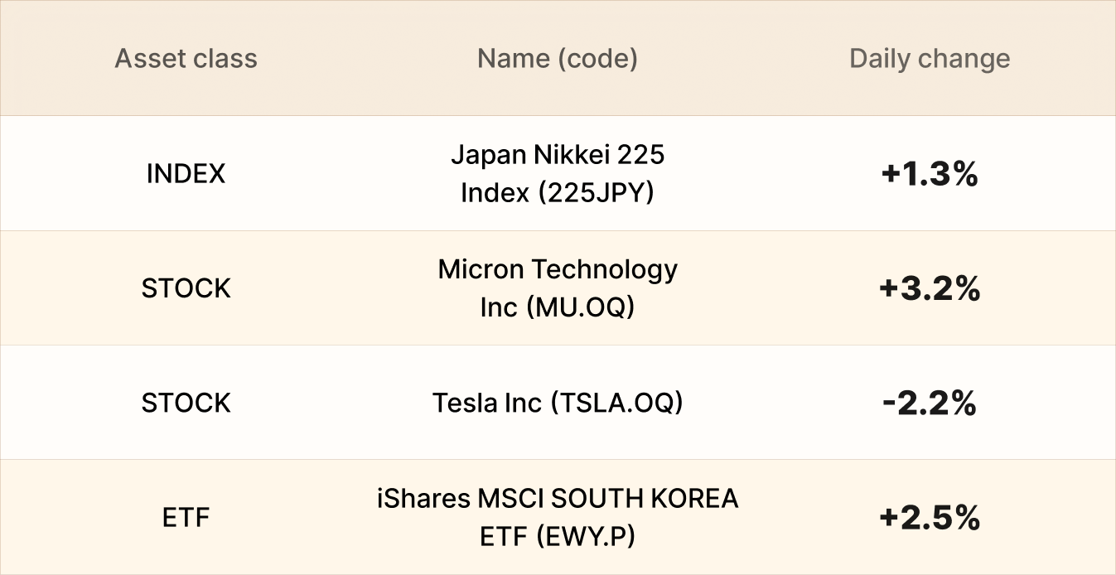Select STOCK cell in Micron row
The image size is (1116, 575).
[x=186, y=288]
